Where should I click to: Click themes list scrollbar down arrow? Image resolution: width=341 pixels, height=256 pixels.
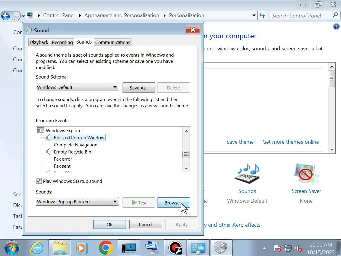[x=332, y=150]
